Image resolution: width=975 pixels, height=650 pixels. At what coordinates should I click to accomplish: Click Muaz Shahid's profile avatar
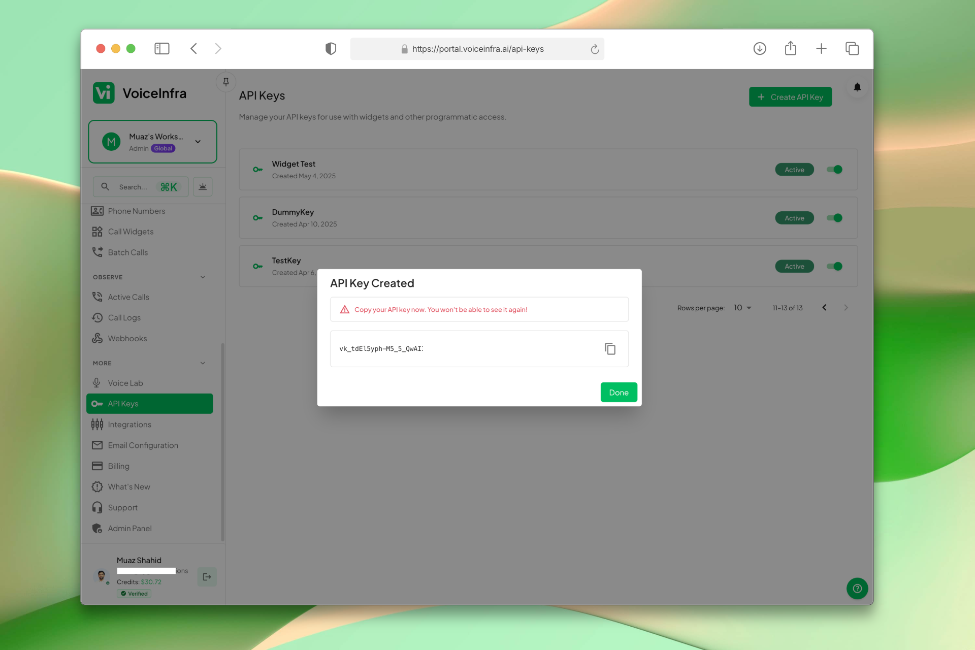tap(102, 576)
